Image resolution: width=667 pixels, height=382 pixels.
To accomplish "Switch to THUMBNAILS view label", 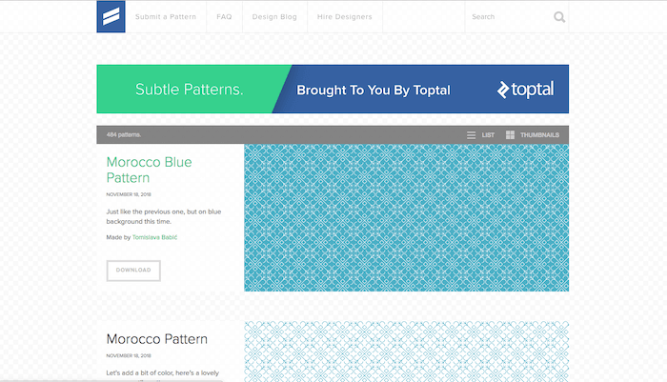I will [x=539, y=135].
